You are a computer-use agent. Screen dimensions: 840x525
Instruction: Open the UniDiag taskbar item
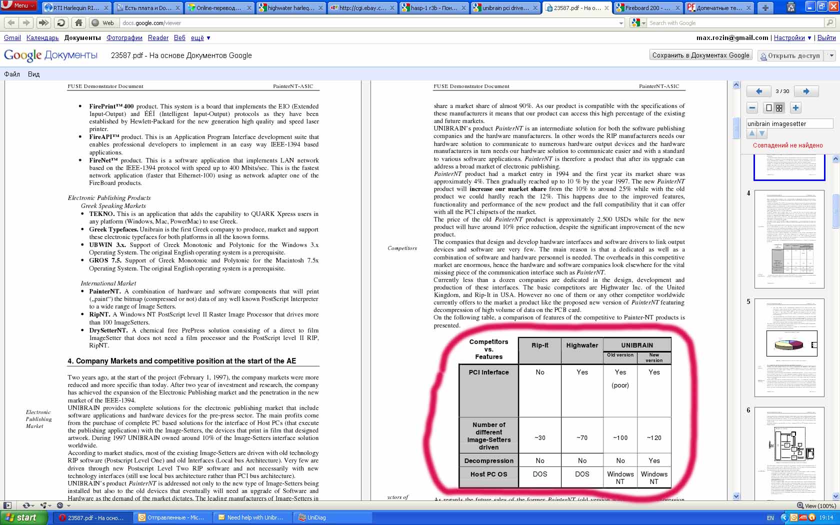(x=332, y=517)
